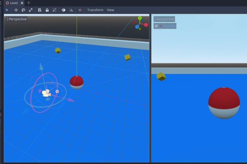Open the selectable nodes list tool
This screenshot has height=164, width=247.
click(40, 10)
